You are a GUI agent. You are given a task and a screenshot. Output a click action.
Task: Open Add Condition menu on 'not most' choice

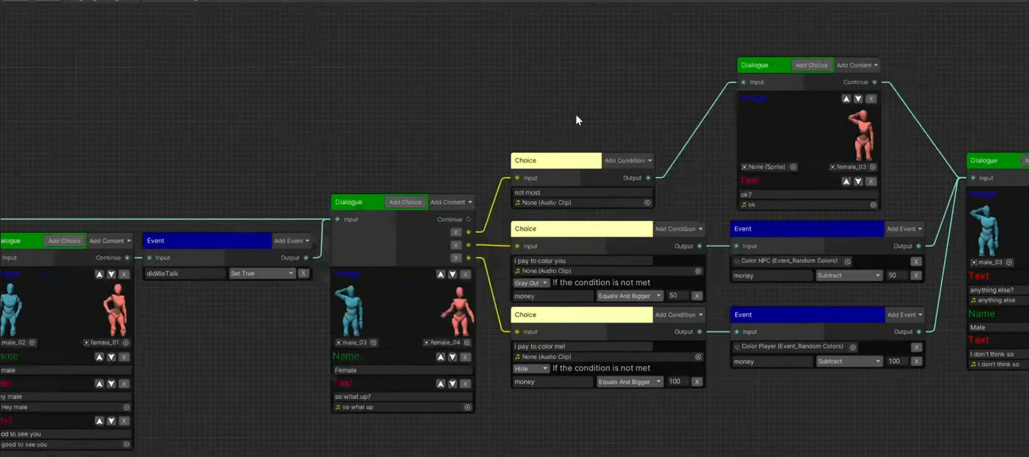pos(627,161)
